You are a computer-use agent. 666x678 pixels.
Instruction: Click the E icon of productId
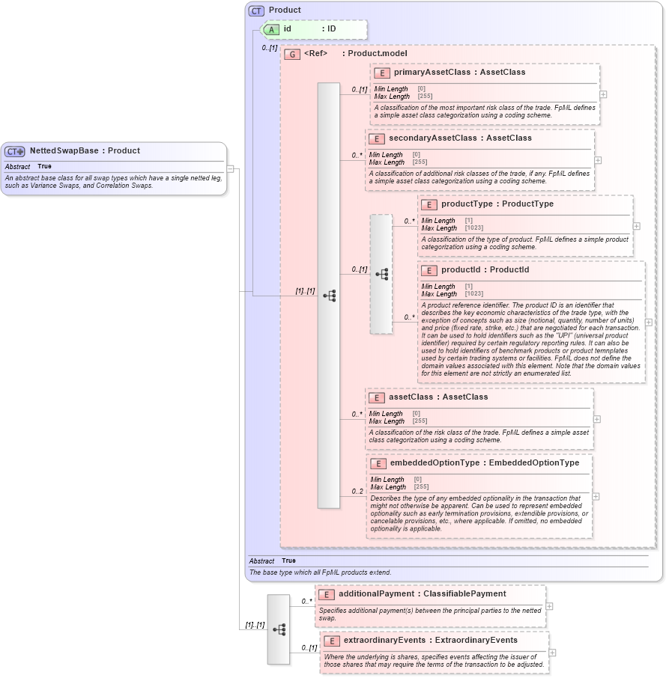430,270
